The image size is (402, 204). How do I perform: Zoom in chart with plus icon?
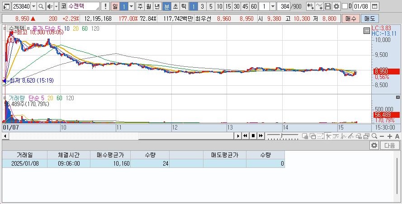point(390,136)
